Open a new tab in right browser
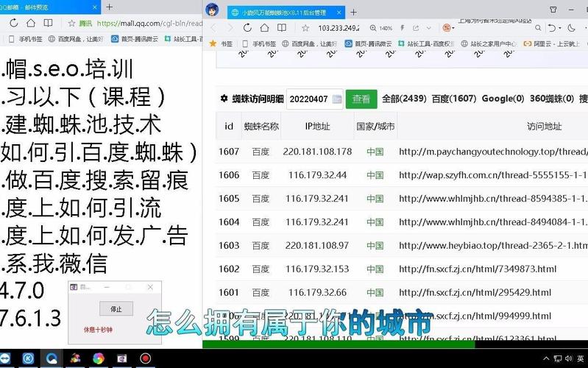Image resolution: width=588 pixels, height=368 pixels. click(353, 13)
